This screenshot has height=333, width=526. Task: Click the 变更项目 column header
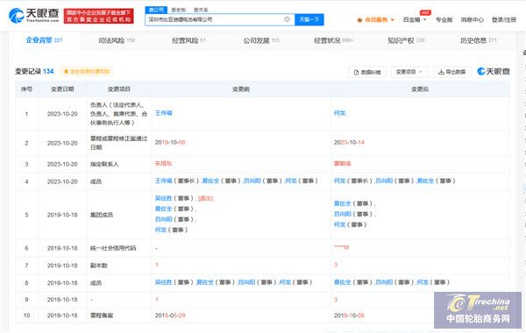(x=119, y=89)
